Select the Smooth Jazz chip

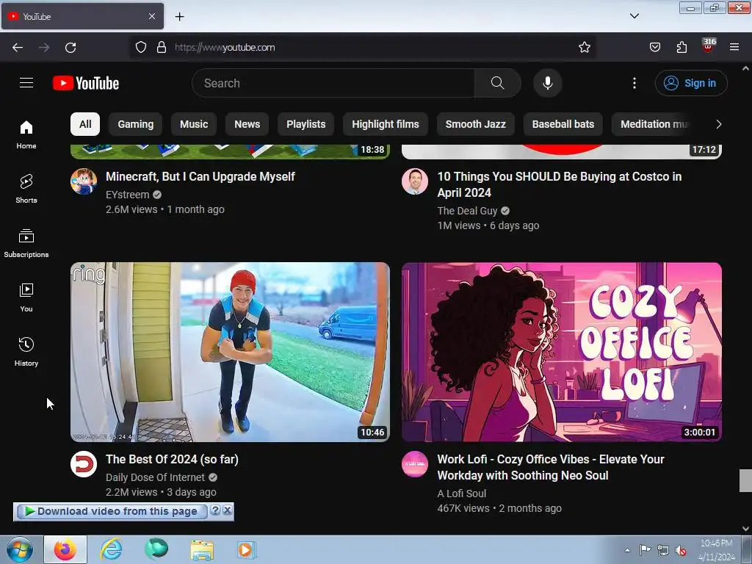click(476, 124)
